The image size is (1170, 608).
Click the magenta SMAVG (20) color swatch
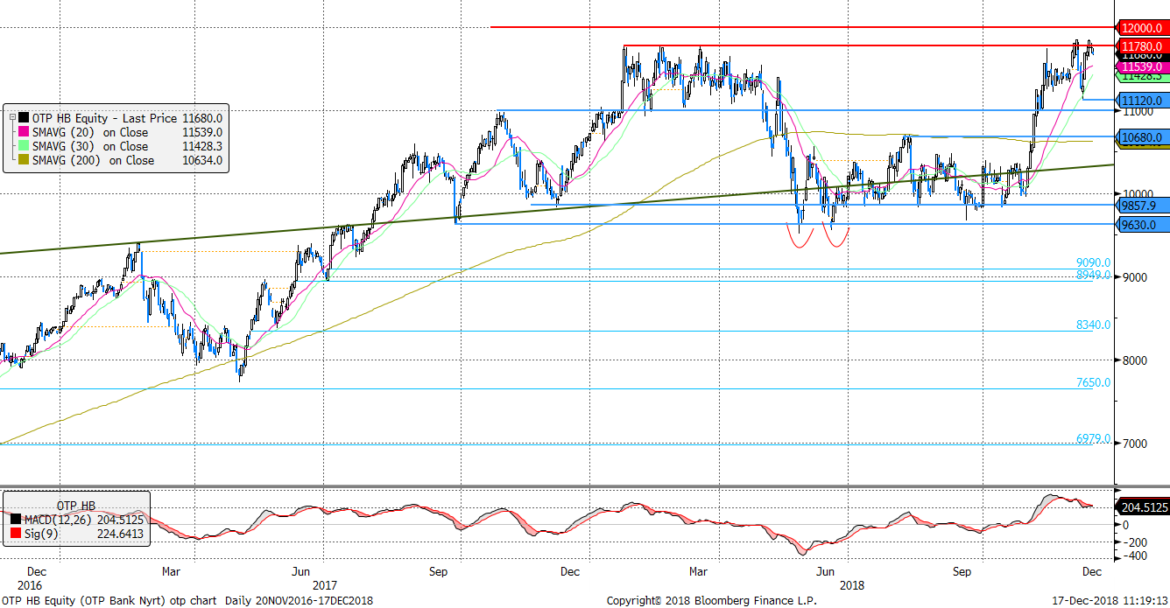24,132
